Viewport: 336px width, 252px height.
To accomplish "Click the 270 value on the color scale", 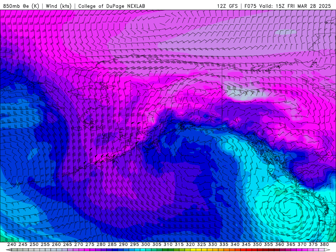I will pos(79,244).
